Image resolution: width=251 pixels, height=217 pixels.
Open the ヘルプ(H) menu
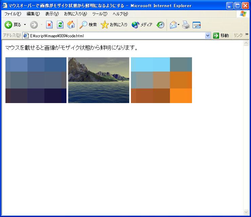coord(120,14)
